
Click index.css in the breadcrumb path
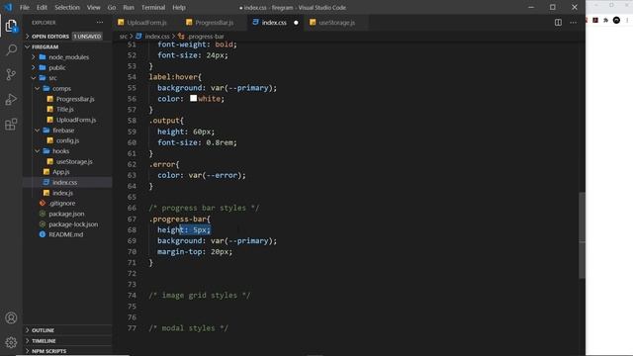157,37
